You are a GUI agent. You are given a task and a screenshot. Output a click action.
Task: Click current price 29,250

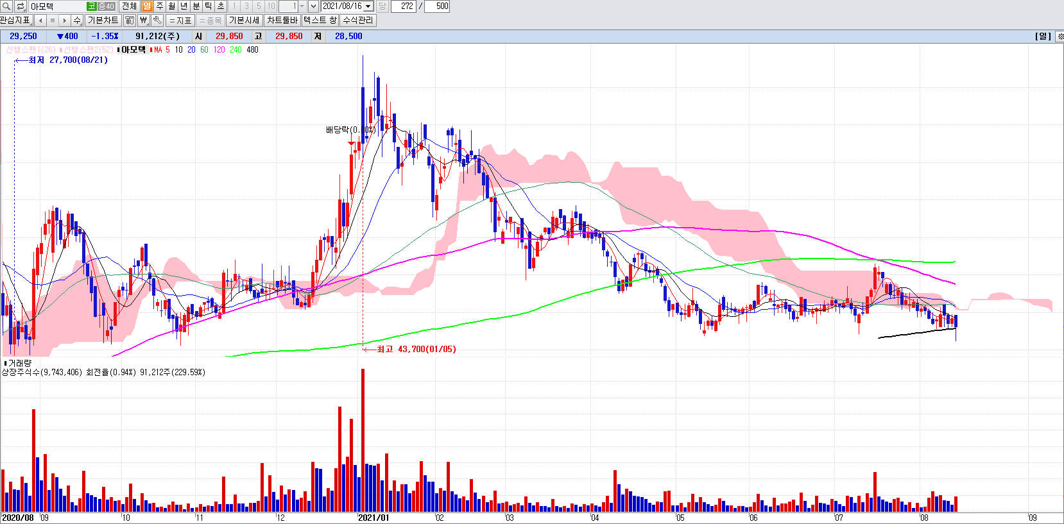pos(23,37)
